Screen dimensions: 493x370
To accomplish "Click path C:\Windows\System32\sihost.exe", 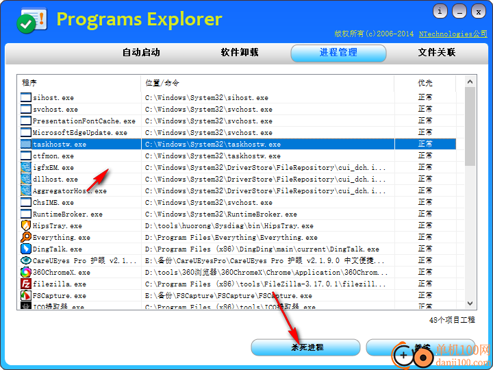I will [x=207, y=97].
